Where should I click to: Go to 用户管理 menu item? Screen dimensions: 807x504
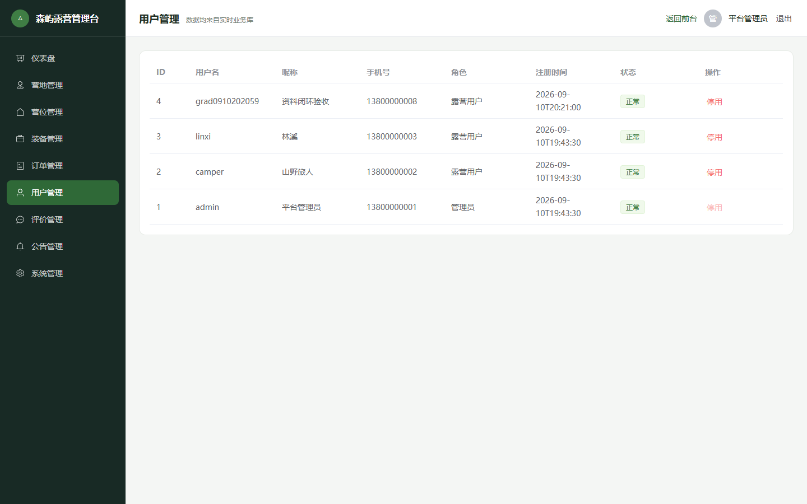63,193
